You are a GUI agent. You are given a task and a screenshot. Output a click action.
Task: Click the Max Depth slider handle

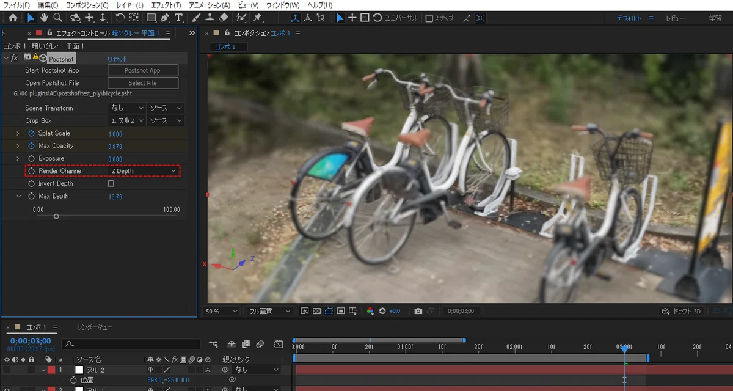click(56, 216)
